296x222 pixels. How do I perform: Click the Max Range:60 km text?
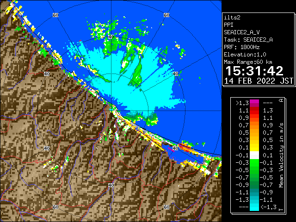point(248,62)
